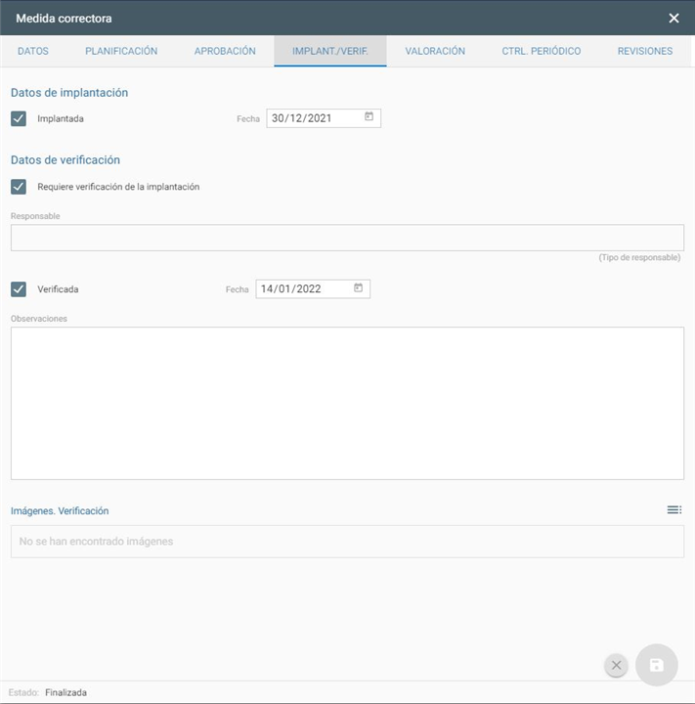Open the Revisiones tab
The width and height of the screenshot is (695, 704).
(644, 51)
